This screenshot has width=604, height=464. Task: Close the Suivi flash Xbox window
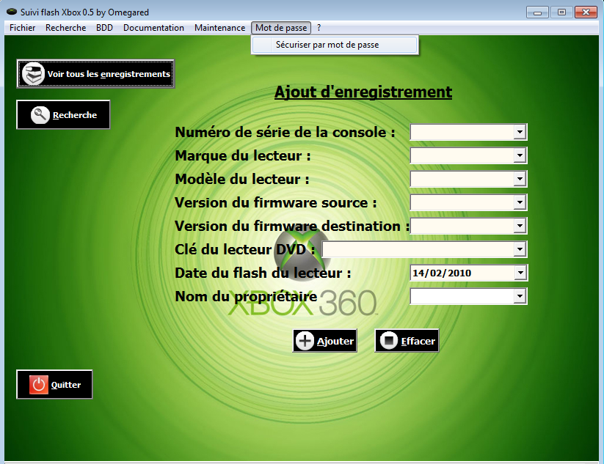click(586, 12)
